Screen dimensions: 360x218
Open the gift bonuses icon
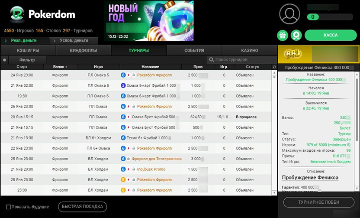pyautogui.click(x=283, y=36)
